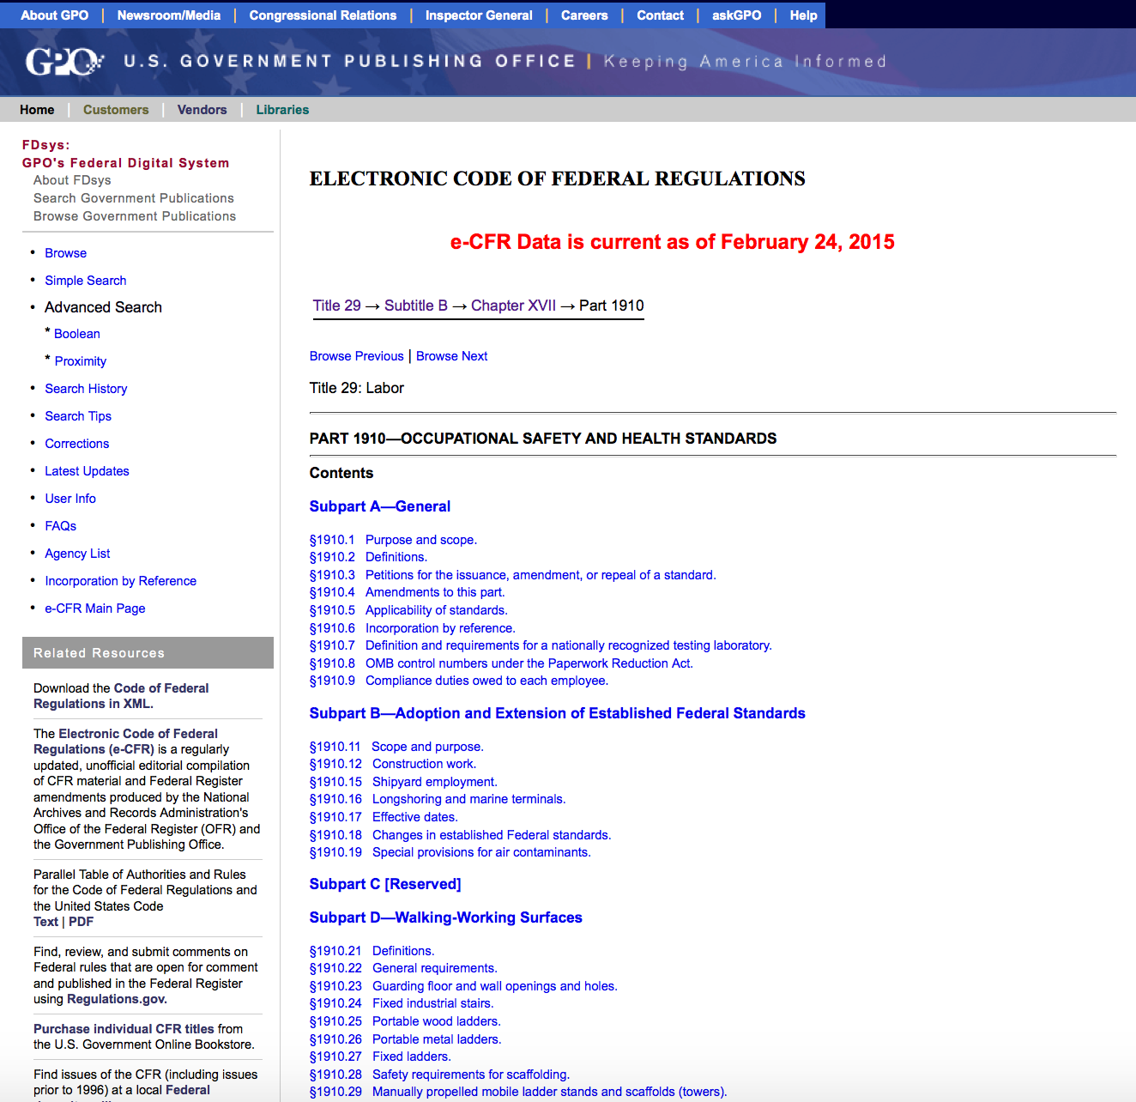Open §1910.8 OMB control numbers link

(x=501, y=663)
